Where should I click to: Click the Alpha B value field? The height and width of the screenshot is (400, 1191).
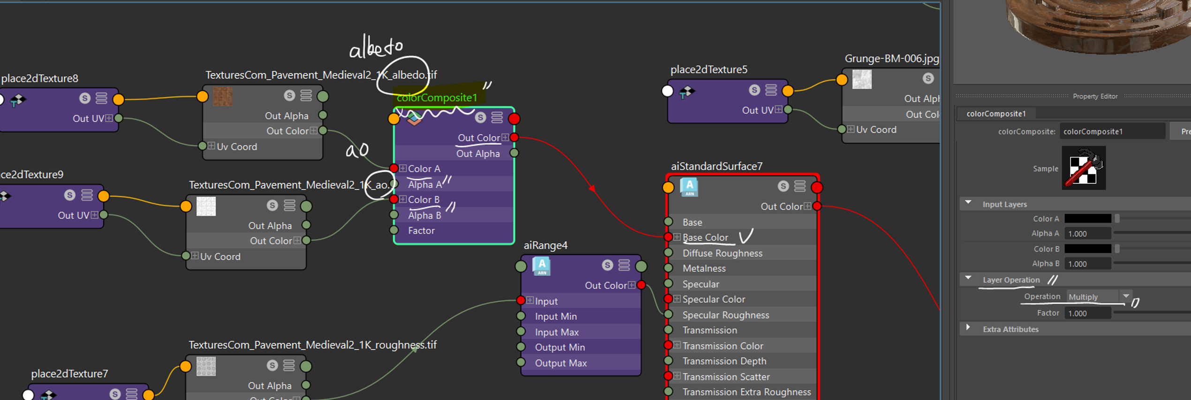[1088, 264]
